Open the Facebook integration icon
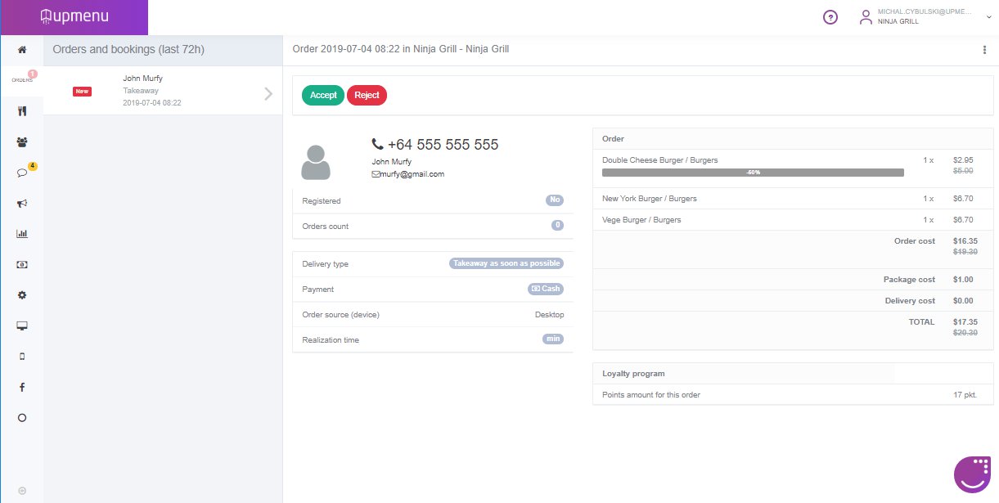This screenshot has width=999, height=503. [22, 387]
